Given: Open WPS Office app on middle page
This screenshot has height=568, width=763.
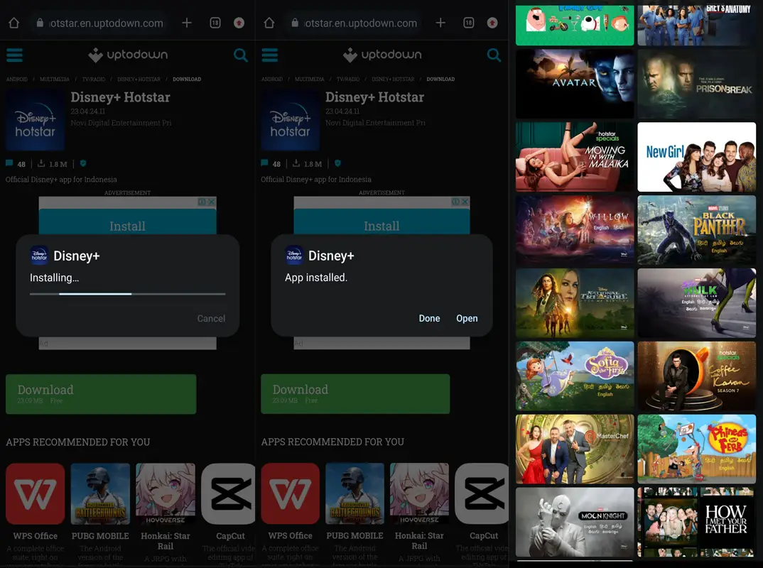Looking at the screenshot, I should (x=291, y=493).
